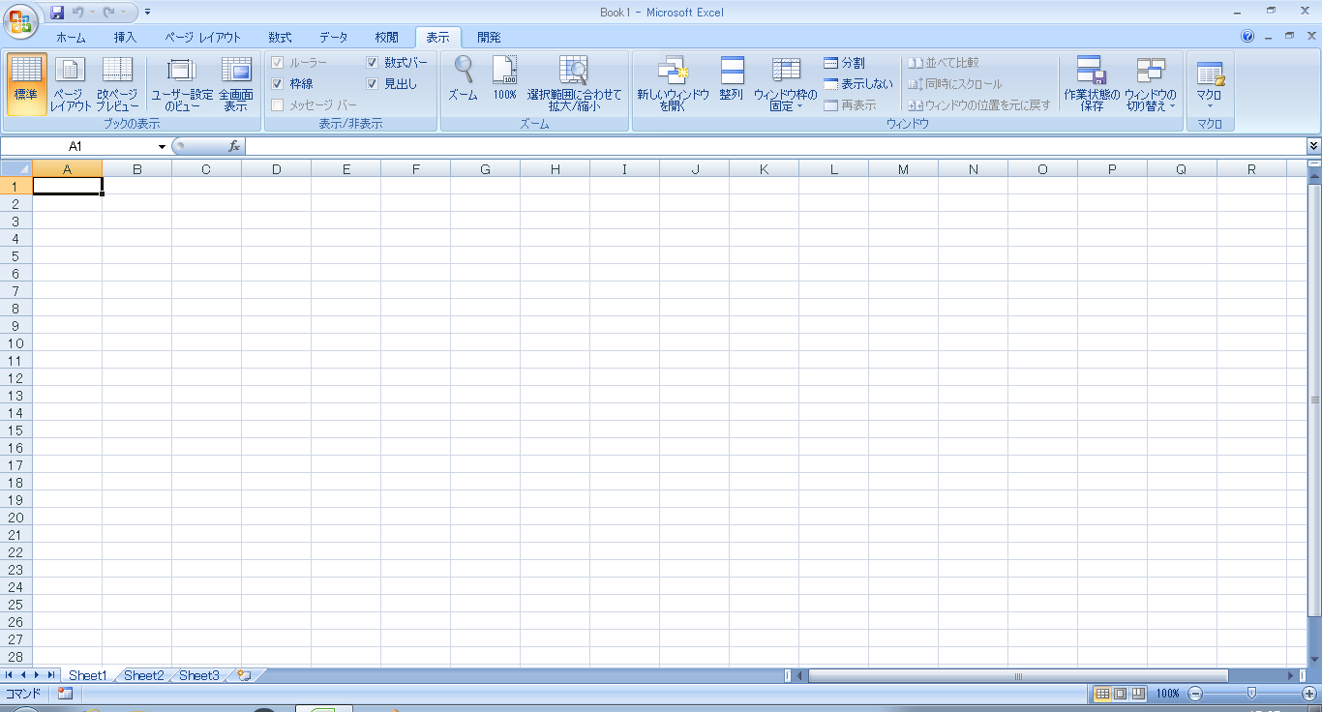The height and width of the screenshot is (712, 1322).
Task: Click the Hide (表示しない) window button
Action: tap(857, 84)
